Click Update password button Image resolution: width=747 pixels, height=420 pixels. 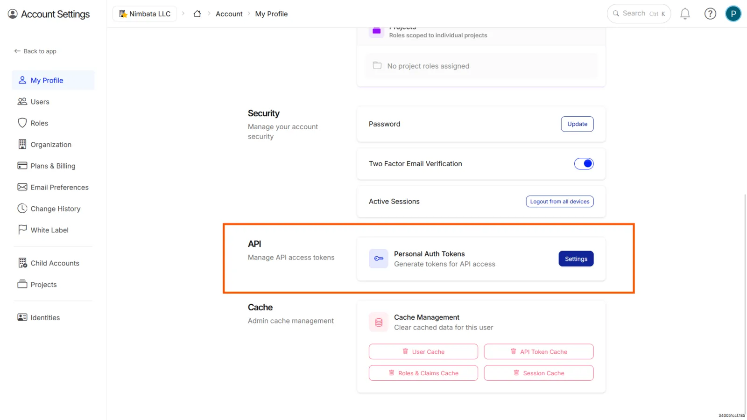[577, 124]
